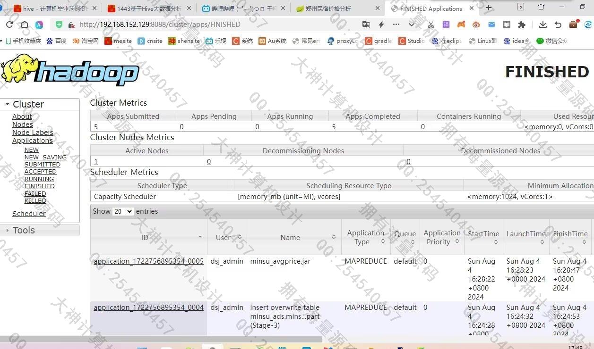Show SUBMITTED applications

coord(43,164)
